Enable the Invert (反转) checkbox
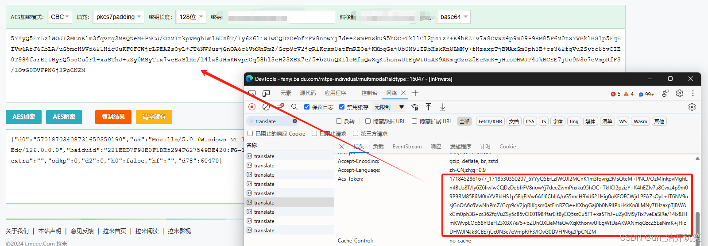Viewport: 708px width, 246px height. [339, 121]
